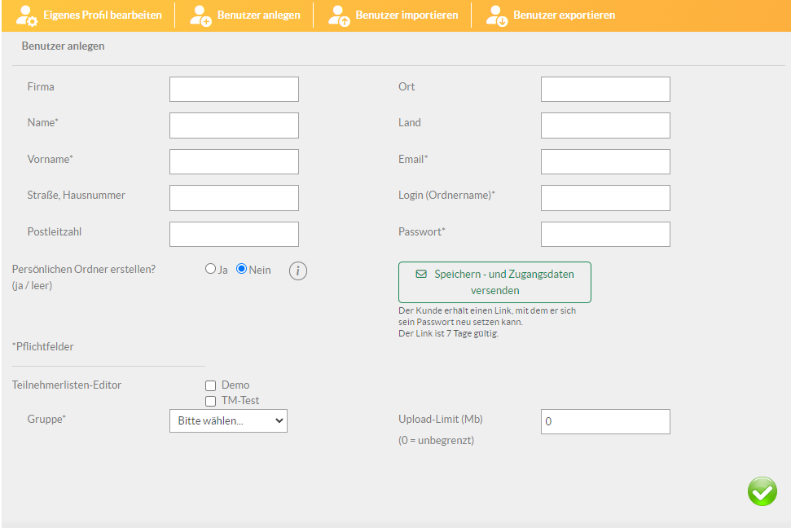791x528 pixels.
Task: Open the Gruppe 'Bitte wählen...' dropdown
Action: pyautogui.click(x=228, y=420)
